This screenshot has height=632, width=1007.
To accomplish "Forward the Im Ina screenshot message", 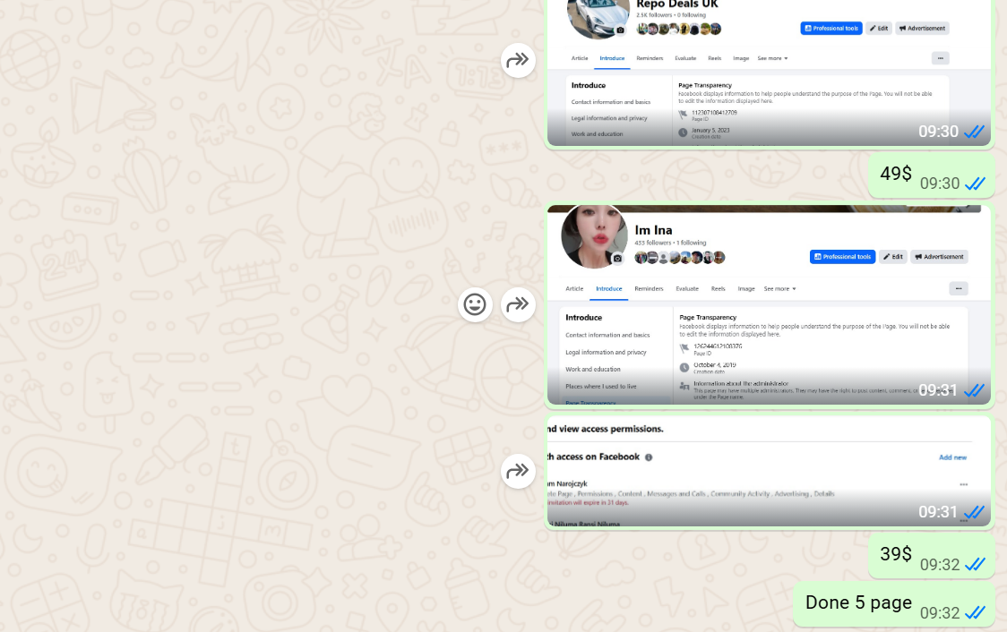I will pyautogui.click(x=518, y=304).
